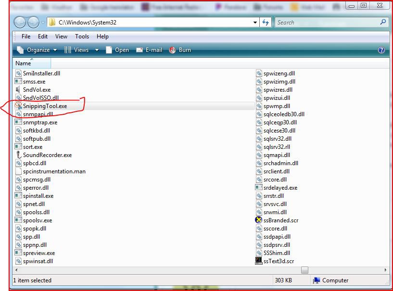Click the refresh button beside address bar
Image resolution: width=393 pixels, height=291 pixels.
(266, 23)
